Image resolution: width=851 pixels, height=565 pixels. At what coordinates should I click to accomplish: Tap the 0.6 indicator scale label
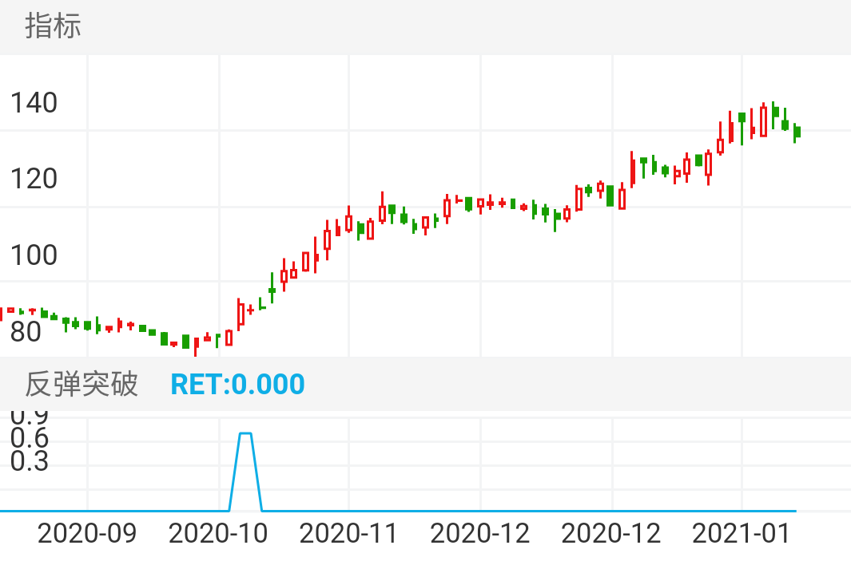[x=30, y=438]
